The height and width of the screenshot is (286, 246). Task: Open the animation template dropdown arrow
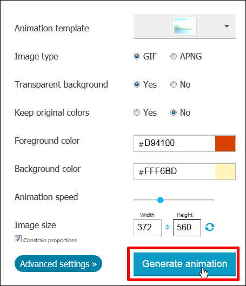click(x=227, y=26)
